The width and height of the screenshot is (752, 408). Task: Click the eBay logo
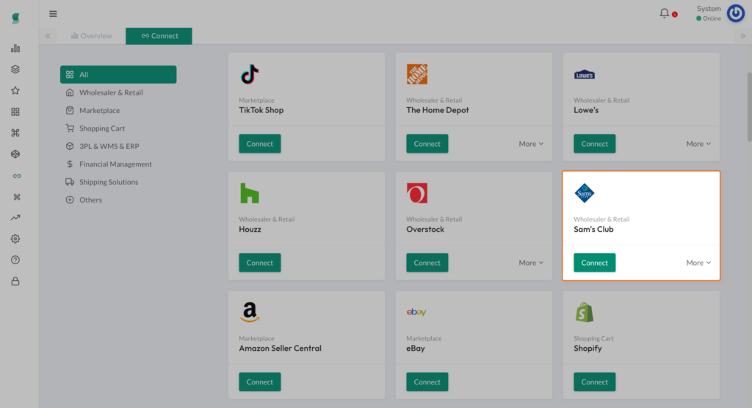click(416, 312)
